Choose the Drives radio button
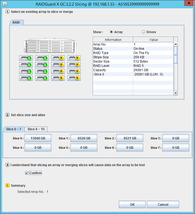 tap(143, 32)
